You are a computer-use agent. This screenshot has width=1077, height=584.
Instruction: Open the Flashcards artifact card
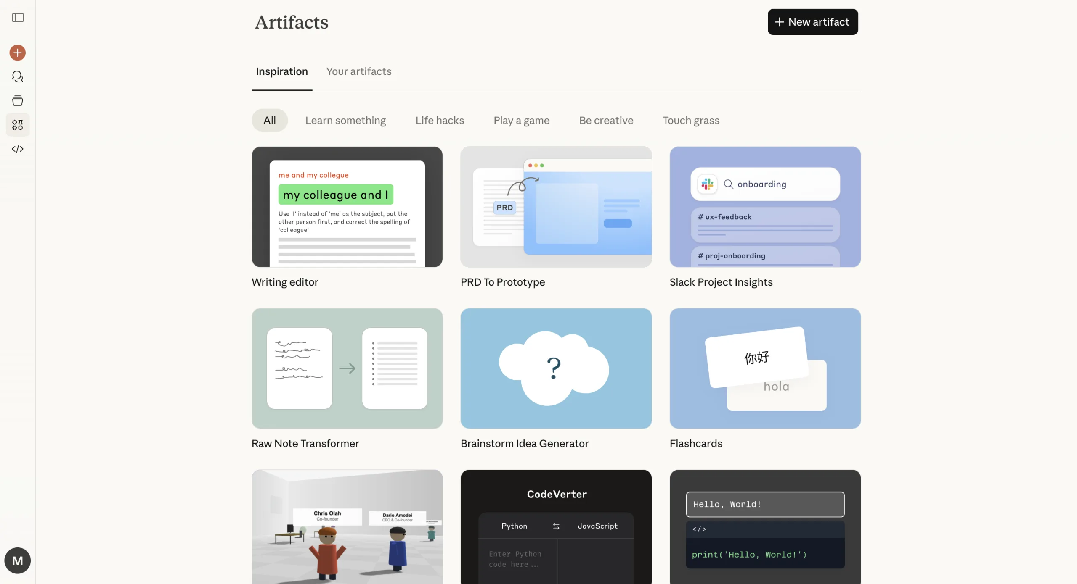pyautogui.click(x=765, y=368)
